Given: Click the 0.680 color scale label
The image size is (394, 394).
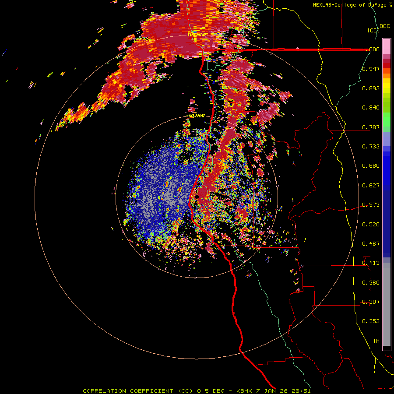Looking at the screenshot, I should [371, 166].
